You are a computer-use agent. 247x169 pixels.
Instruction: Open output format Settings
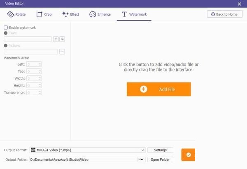pyautogui.click(x=160, y=150)
